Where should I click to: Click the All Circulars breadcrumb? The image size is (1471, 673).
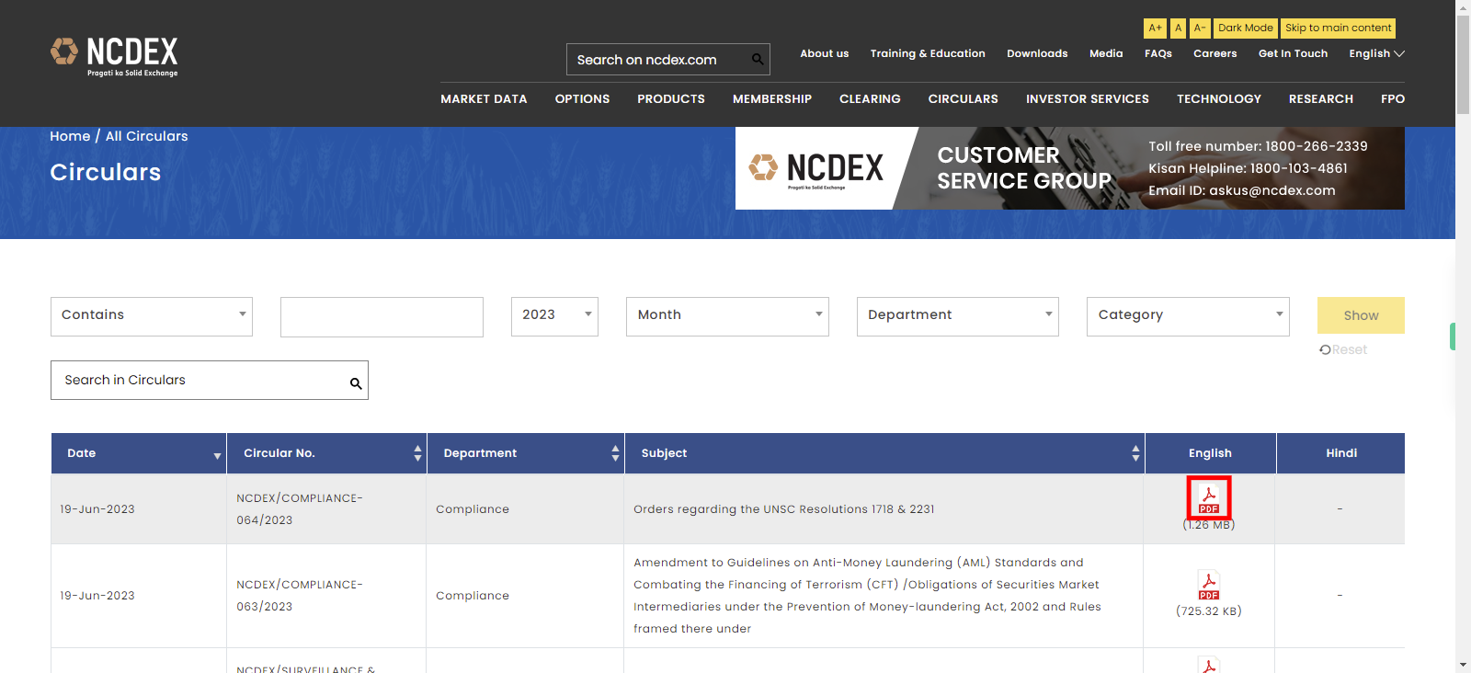pyautogui.click(x=147, y=136)
